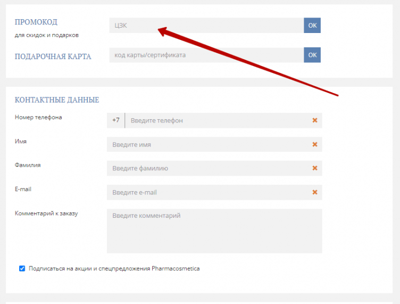Select the +7 country code prefix
The width and height of the screenshot is (400, 304).
[x=116, y=120]
